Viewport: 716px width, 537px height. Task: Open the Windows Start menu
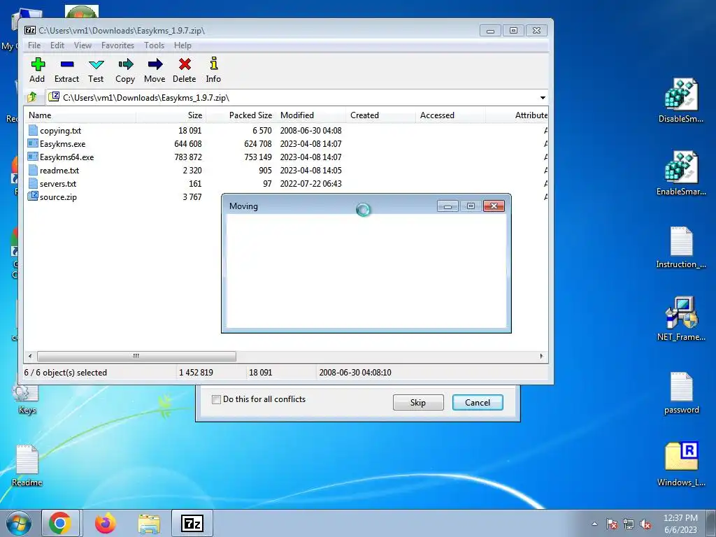click(19, 523)
